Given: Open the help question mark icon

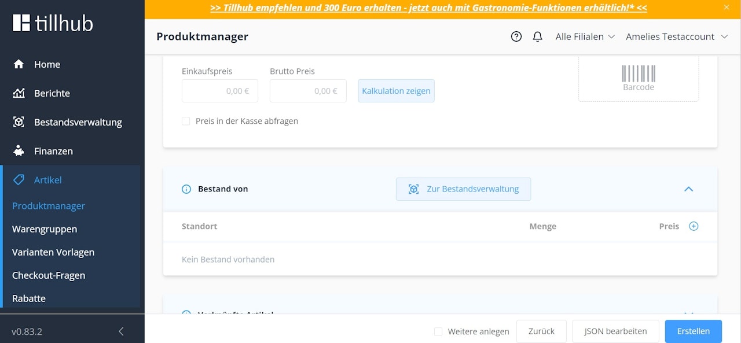Looking at the screenshot, I should [516, 36].
